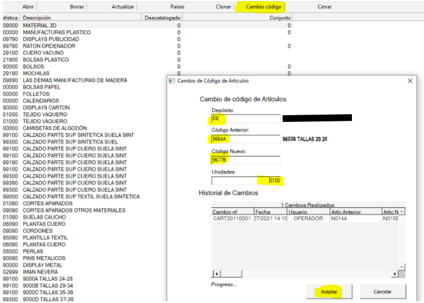The width and height of the screenshot is (424, 303).
Task: Select history row CART20110001
Action: [x=231, y=218]
